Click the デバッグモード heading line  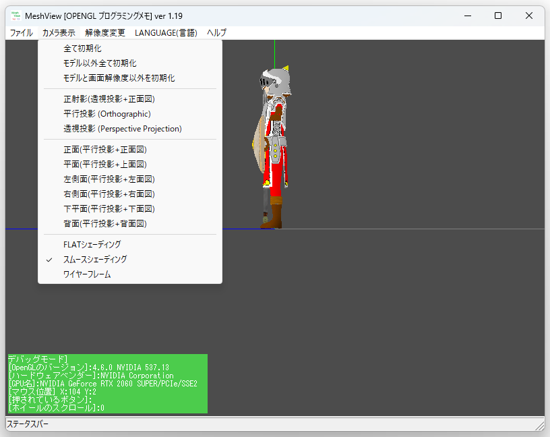coord(38,359)
